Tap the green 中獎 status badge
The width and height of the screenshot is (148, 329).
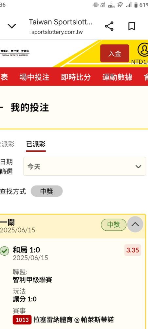click(x=114, y=225)
